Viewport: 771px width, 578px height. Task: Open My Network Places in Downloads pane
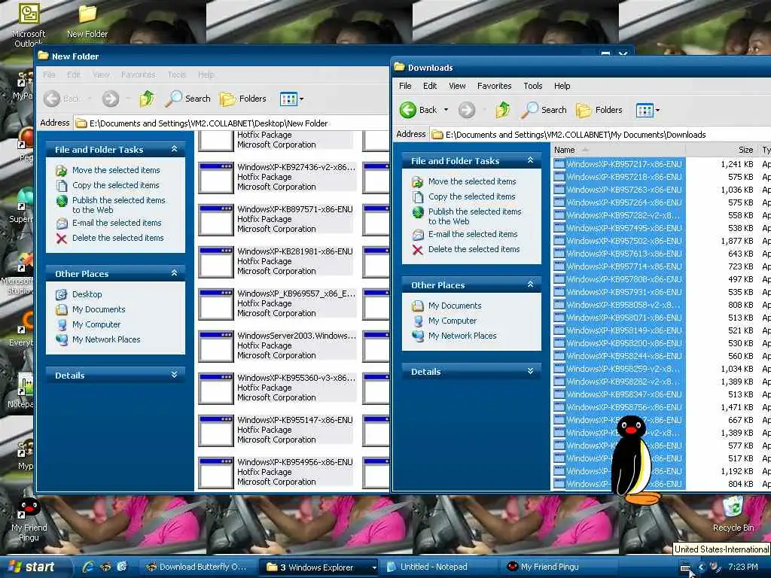coord(462,336)
